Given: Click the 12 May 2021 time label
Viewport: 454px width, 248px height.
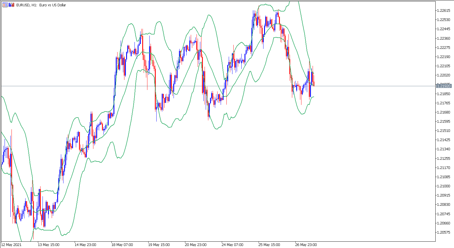Looking at the screenshot, I should point(11,245).
